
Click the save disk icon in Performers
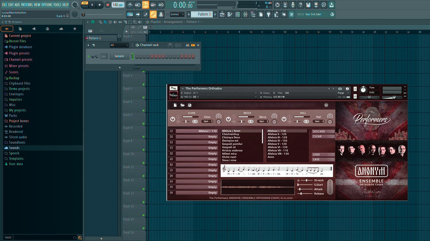click(x=190, y=105)
